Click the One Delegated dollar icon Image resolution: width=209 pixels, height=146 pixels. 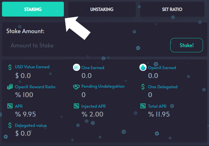pyautogui.click(x=143, y=87)
